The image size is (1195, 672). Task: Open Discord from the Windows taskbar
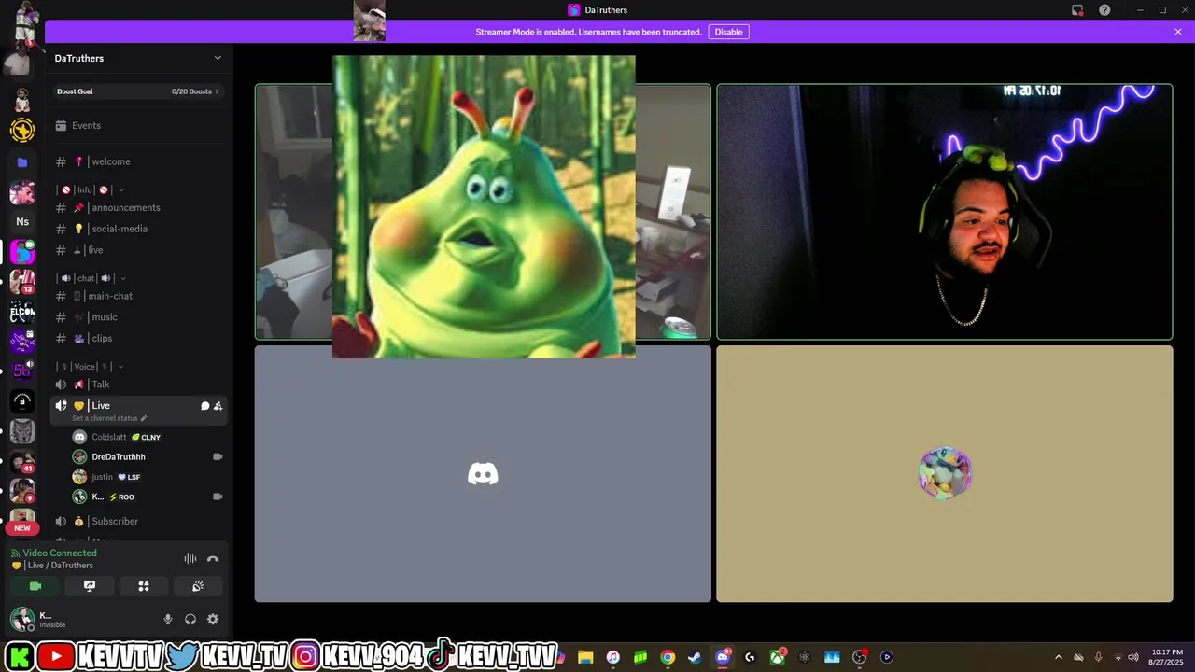(722, 657)
